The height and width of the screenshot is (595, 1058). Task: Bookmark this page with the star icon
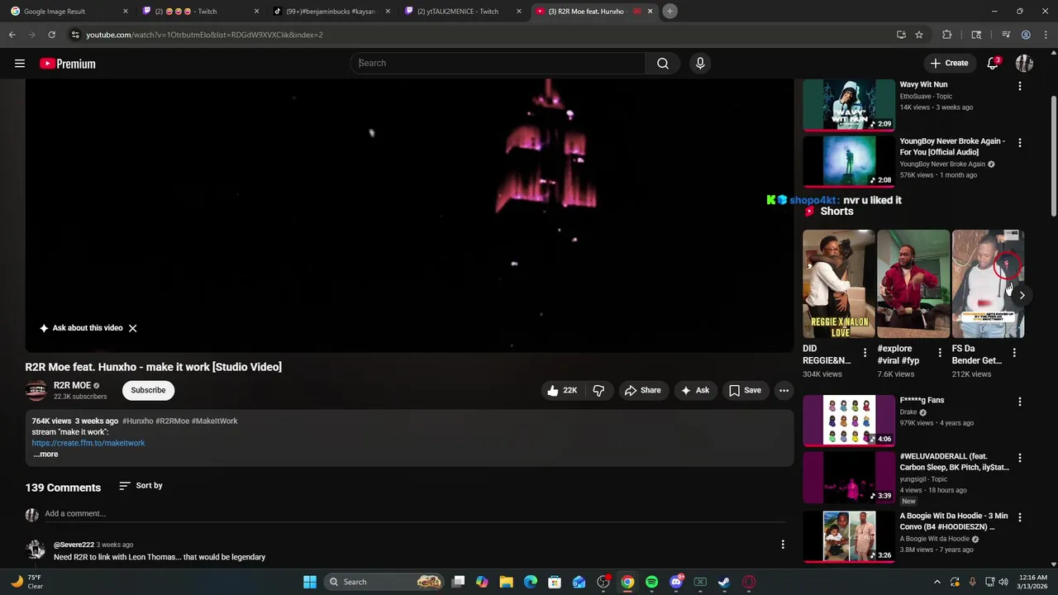(919, 35)
